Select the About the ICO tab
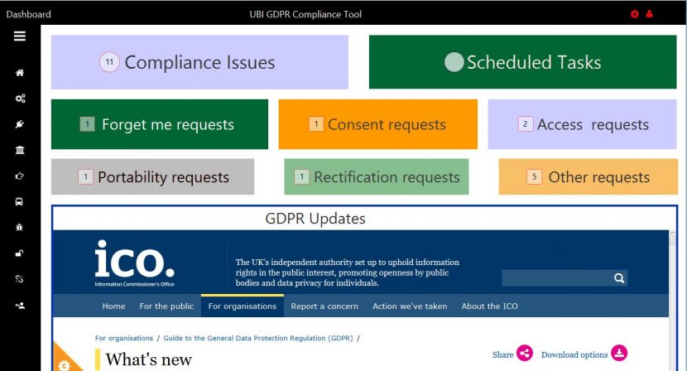Viewport: 687px width, 371px height. 489,306
